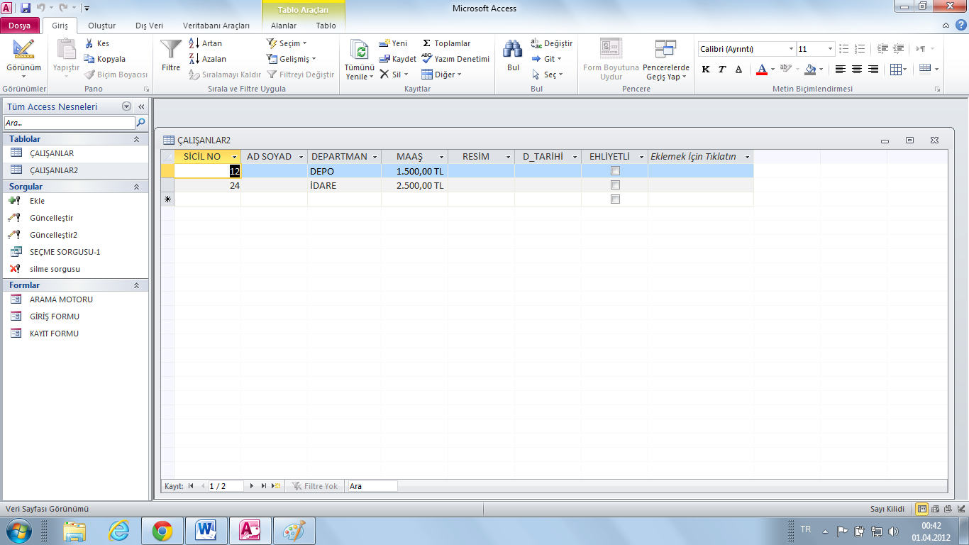Sort descending with Azalan

[209, 59]
